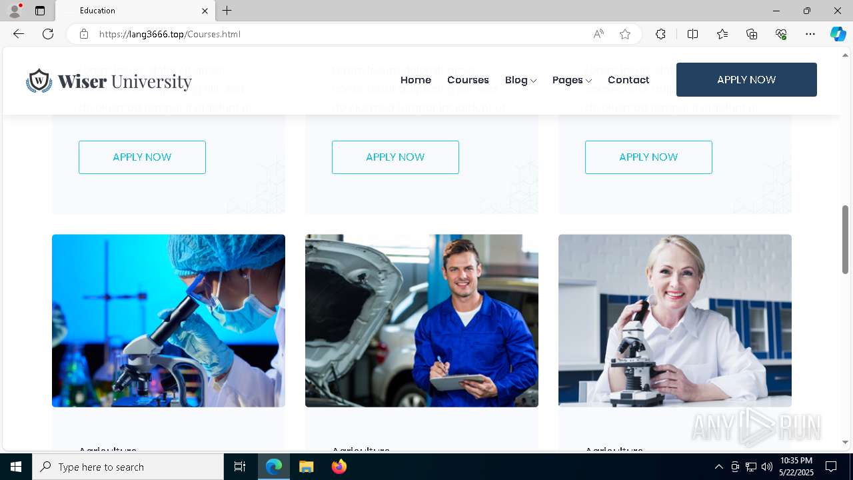Open the browser profile icon
Screen dimensions: 853x480
tap(15, 11)
